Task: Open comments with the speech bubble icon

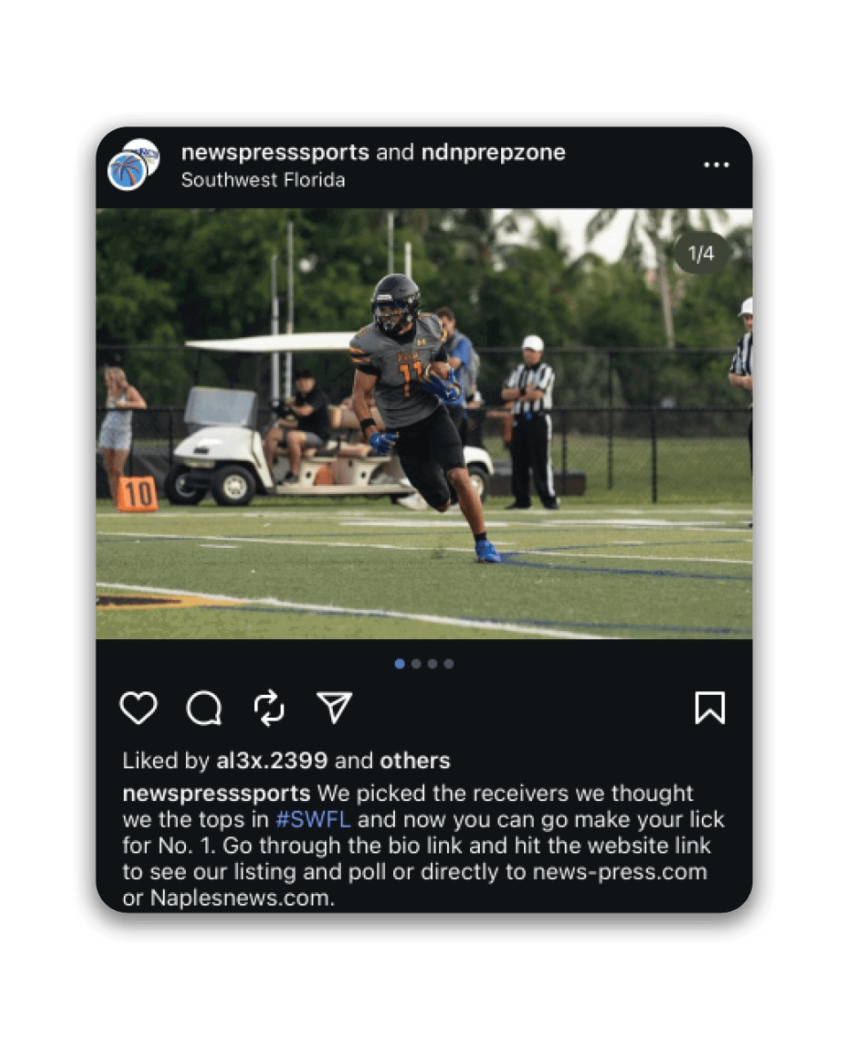Action: coord(204,708)
